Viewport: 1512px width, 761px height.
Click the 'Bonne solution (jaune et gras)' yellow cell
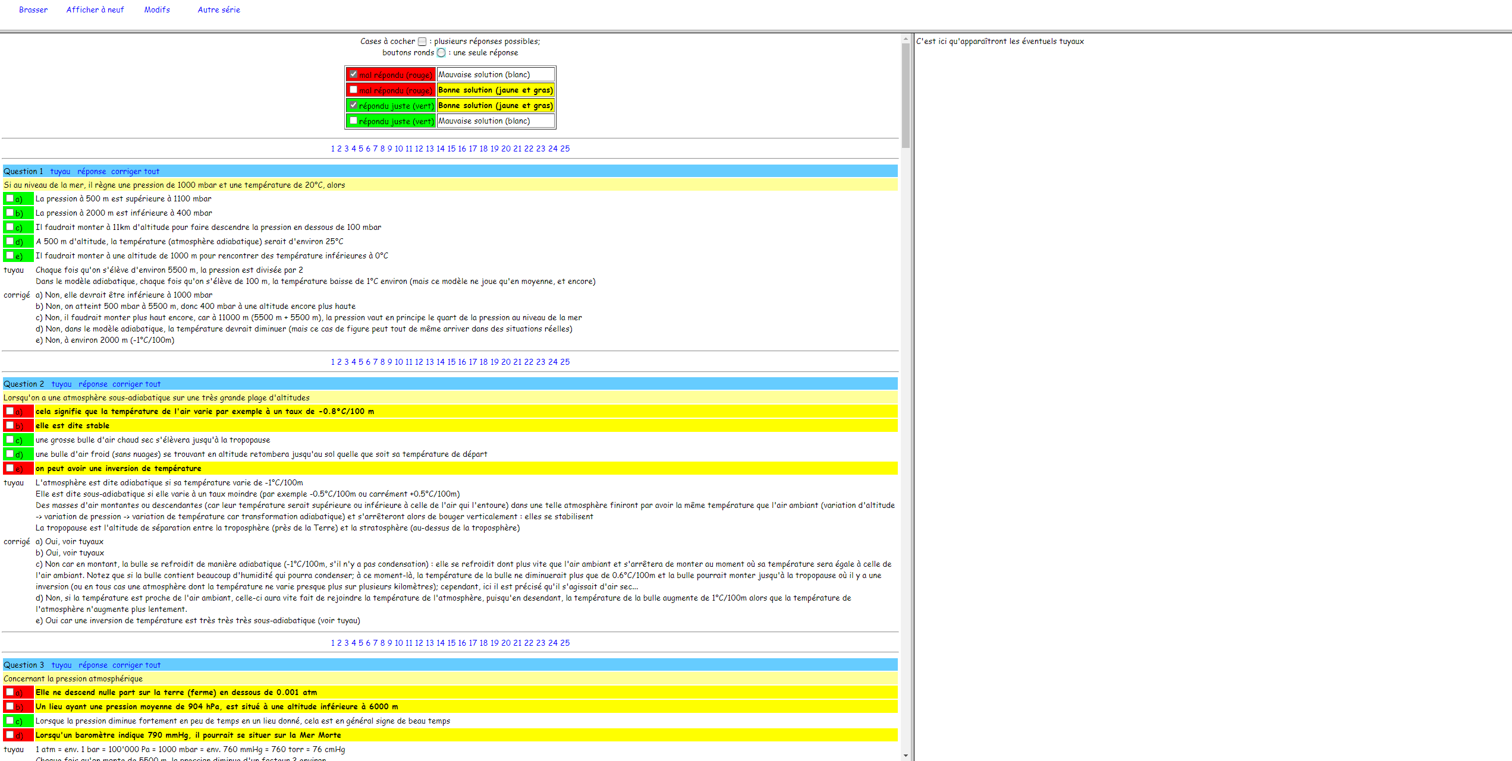(x=495, y=90)
